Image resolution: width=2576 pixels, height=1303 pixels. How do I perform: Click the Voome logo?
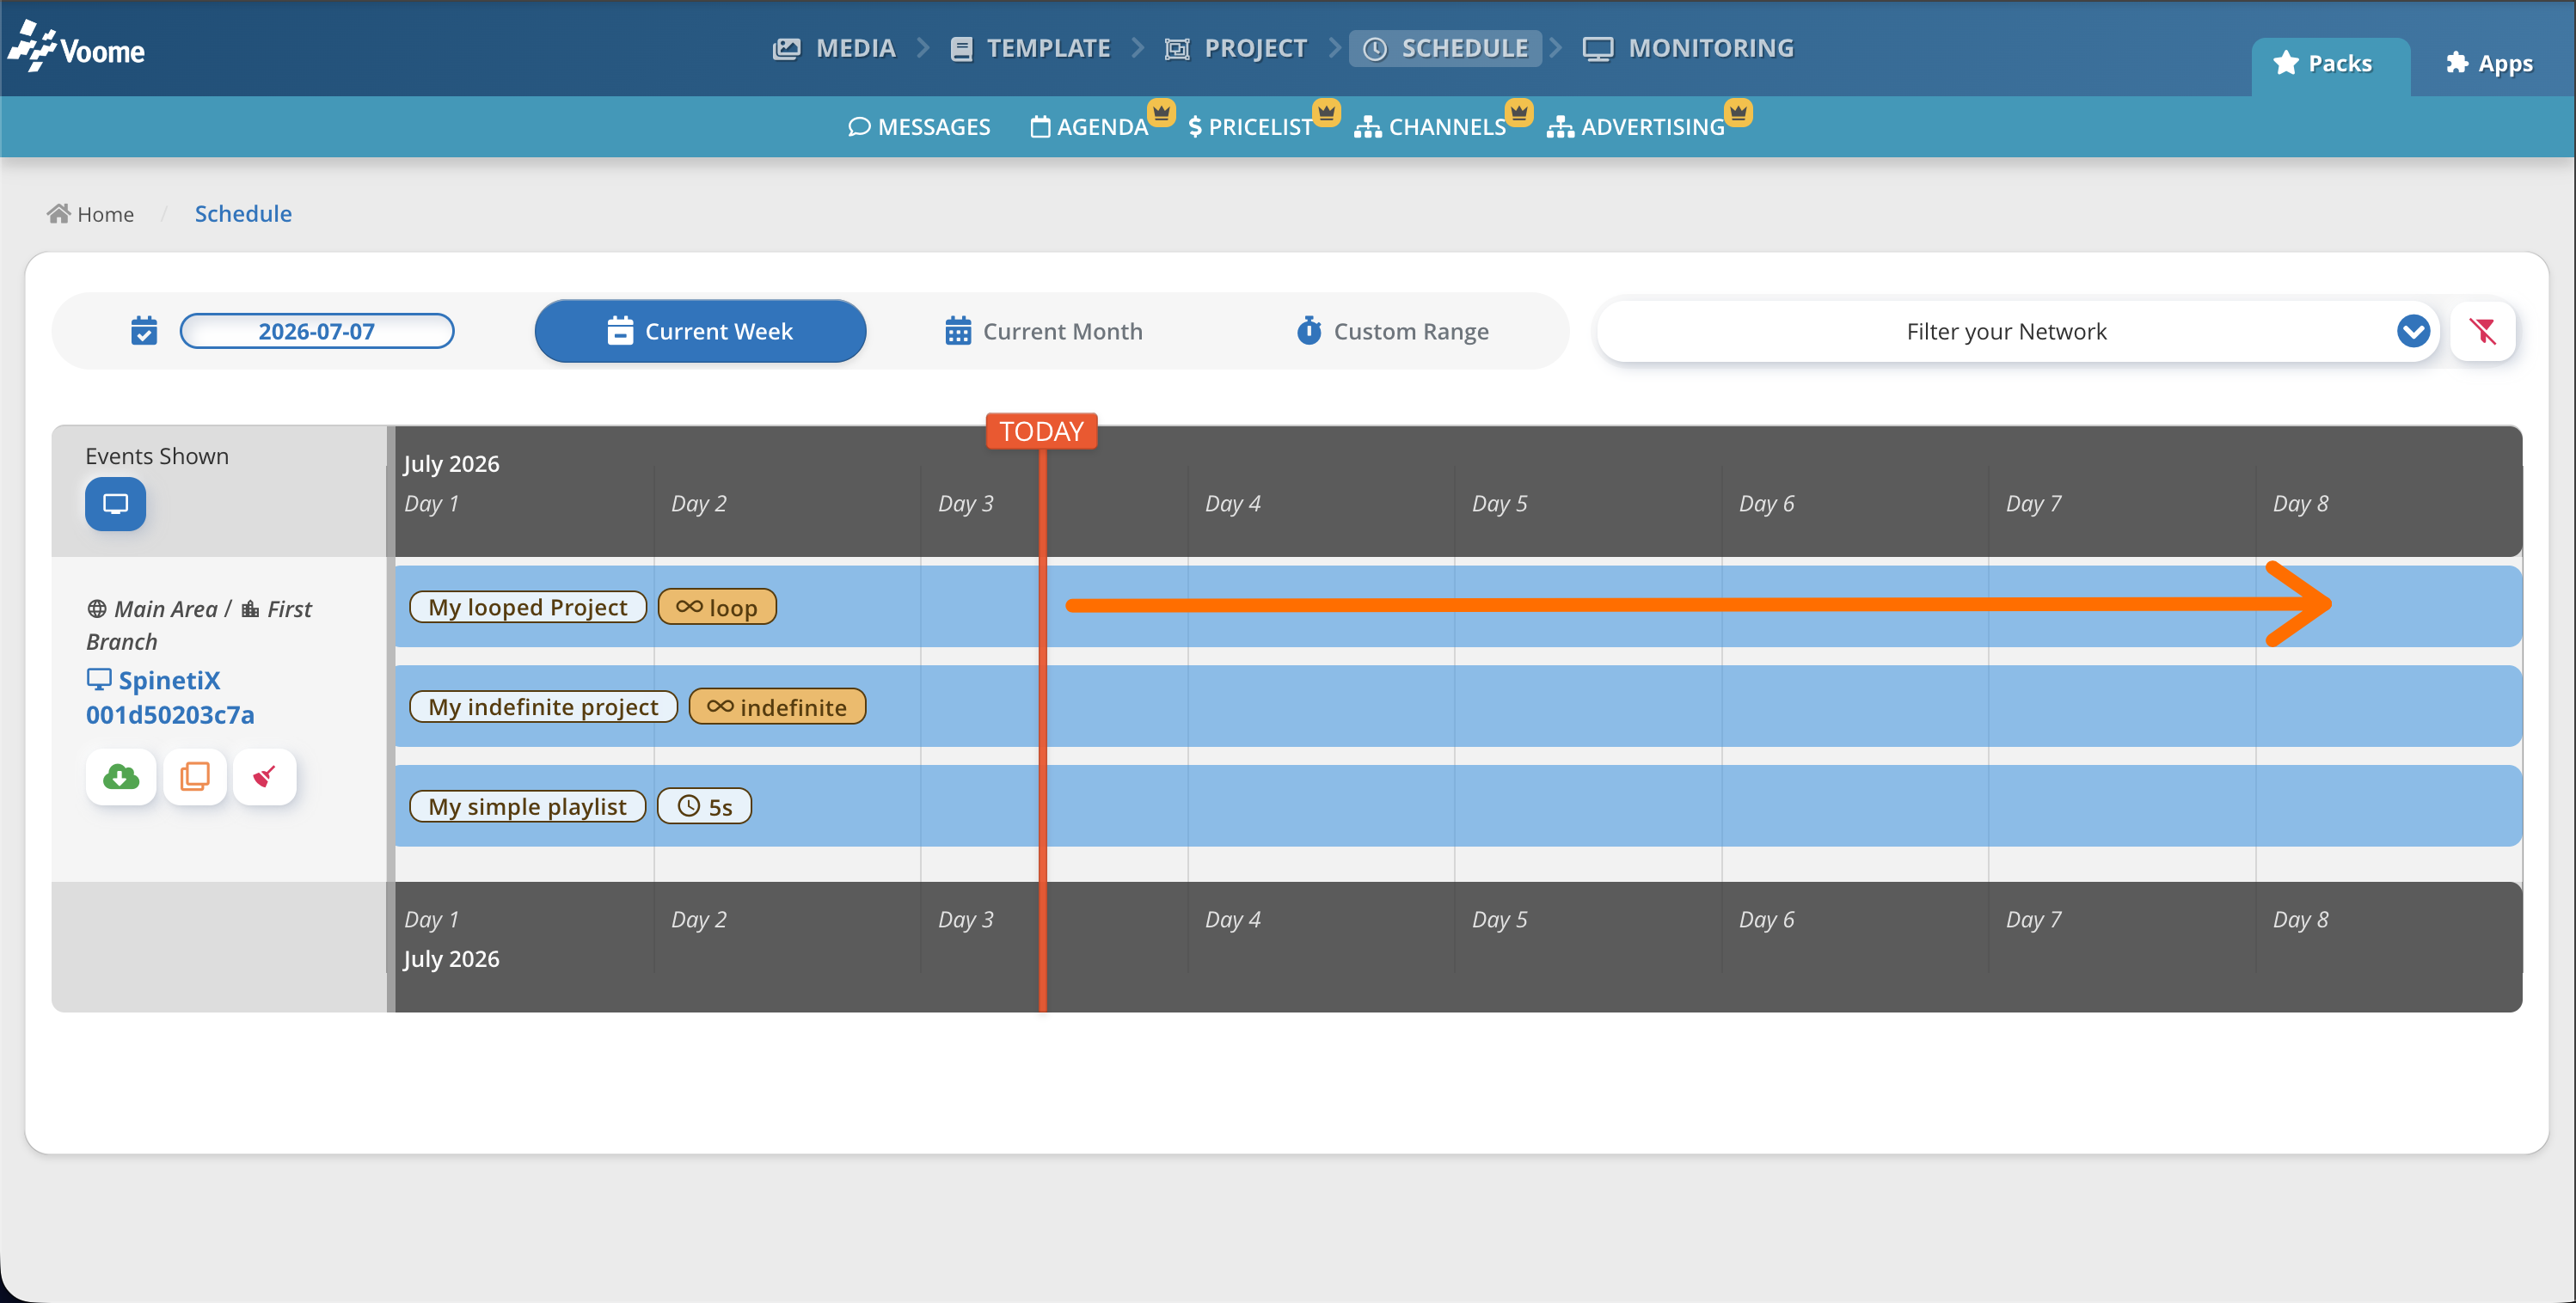(x=77, y=47)
